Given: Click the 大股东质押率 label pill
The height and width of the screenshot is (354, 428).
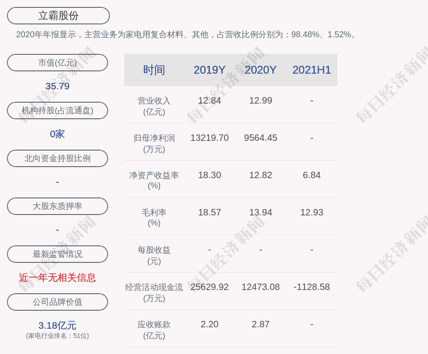Looking at the screenshot, I should coord(58,206).
